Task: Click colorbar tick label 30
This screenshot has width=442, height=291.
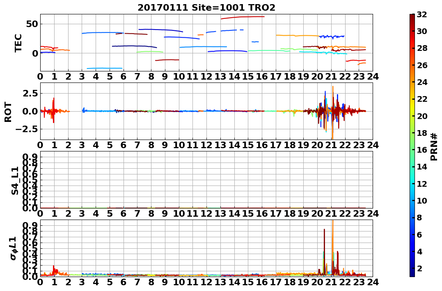Action: point(422,32)
